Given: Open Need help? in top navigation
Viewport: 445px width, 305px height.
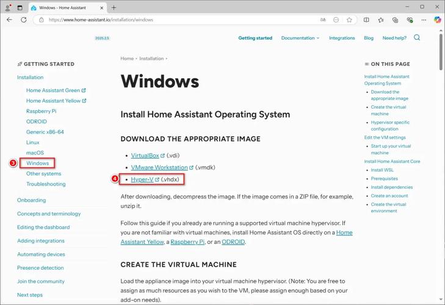Looking at the screenshot, I should [x=394, y=38].
